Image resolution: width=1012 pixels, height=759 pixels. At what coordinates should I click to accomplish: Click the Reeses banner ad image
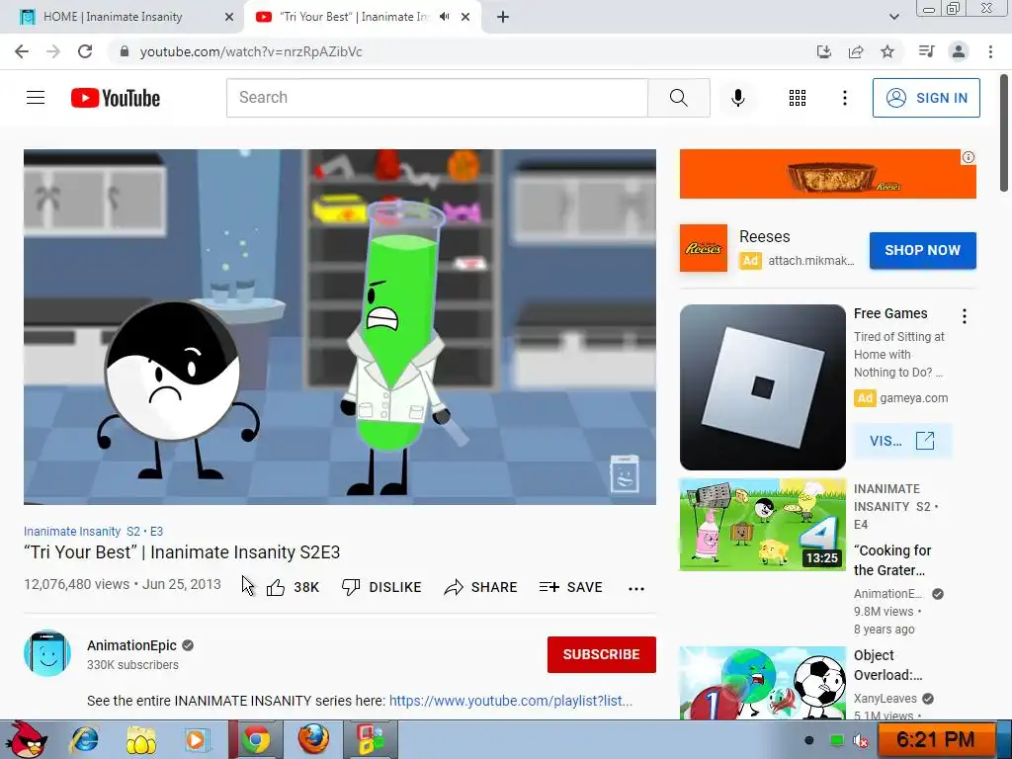pos(827,174)
